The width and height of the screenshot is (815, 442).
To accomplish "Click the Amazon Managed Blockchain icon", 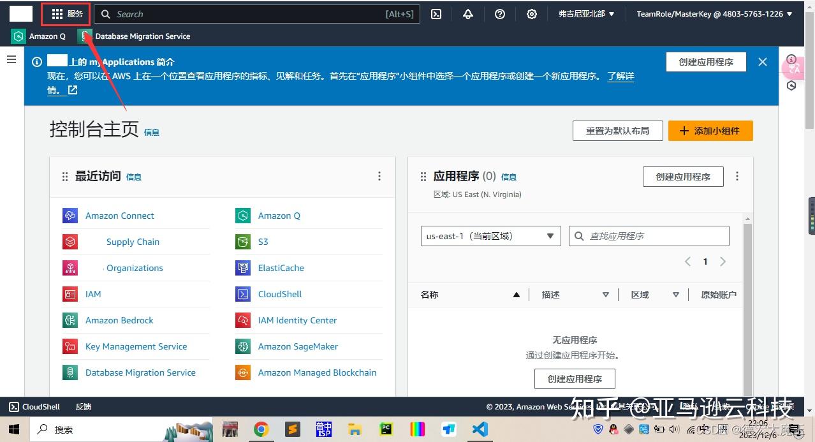I will tap(243, 372).
